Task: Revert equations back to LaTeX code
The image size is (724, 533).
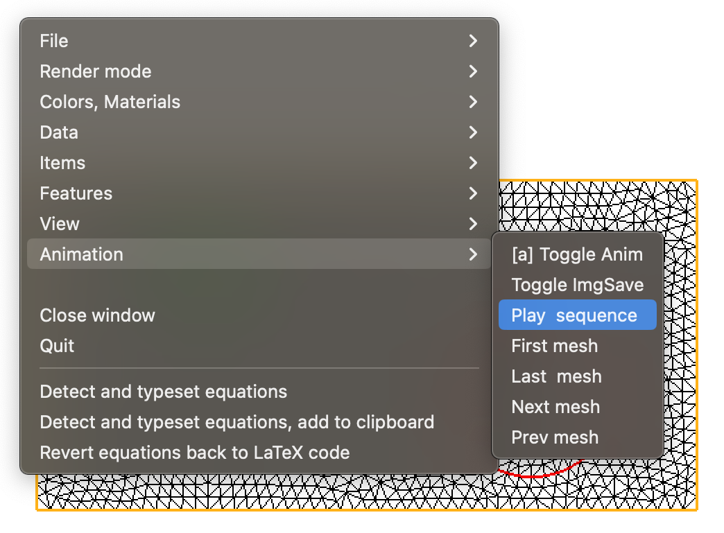Action: tap(195, 453)
